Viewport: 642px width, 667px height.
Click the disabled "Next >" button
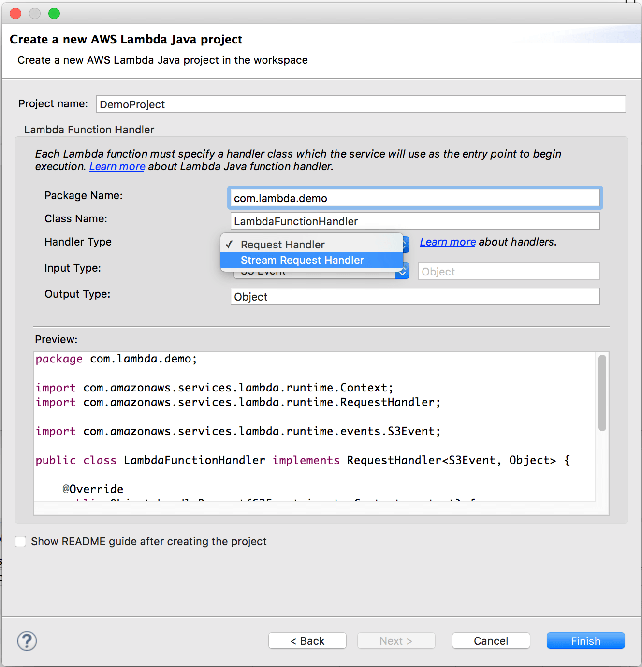pos(396,640)
